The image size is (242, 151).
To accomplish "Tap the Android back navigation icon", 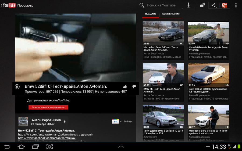I will click(7, 146).
